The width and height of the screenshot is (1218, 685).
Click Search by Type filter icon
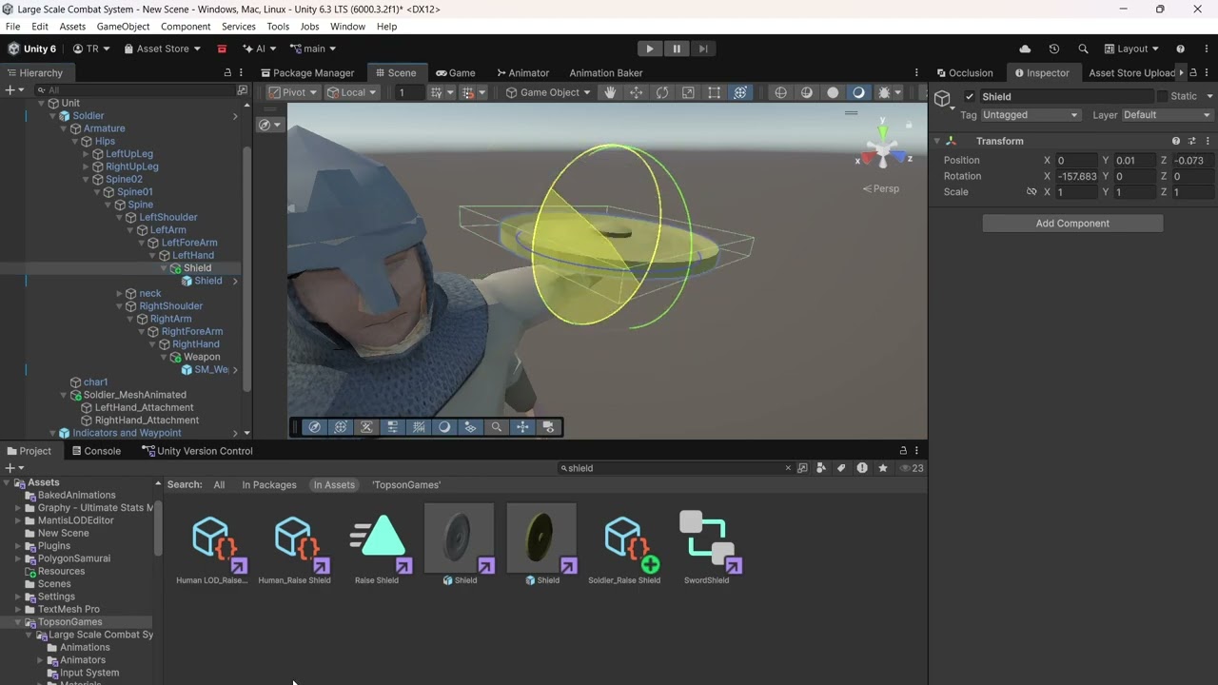pyautogui.click(x=821, y=468)
